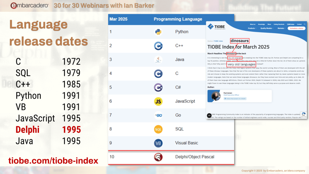Click the Mar 2025 column header
This screenshot has height=174, width=309.
[118, 19]
